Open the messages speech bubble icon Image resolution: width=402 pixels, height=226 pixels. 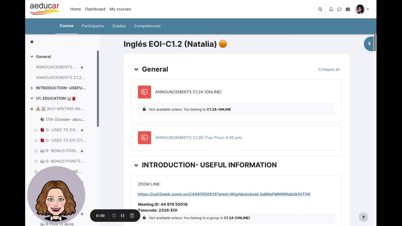click(340, 9)
